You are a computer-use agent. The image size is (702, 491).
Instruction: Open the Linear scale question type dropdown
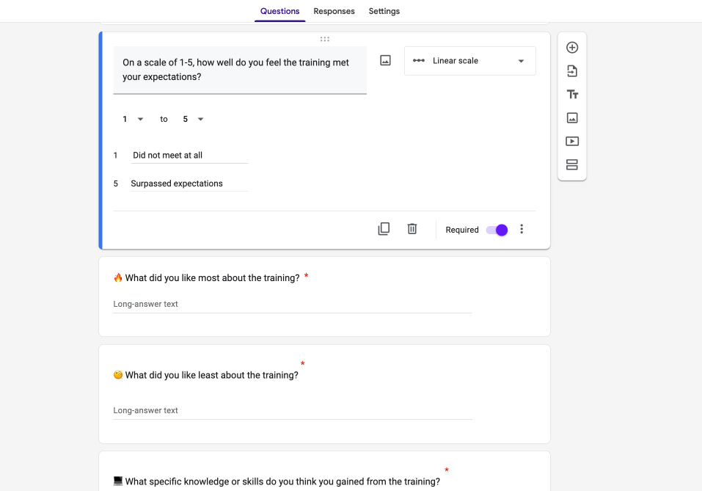click(469, 61)
